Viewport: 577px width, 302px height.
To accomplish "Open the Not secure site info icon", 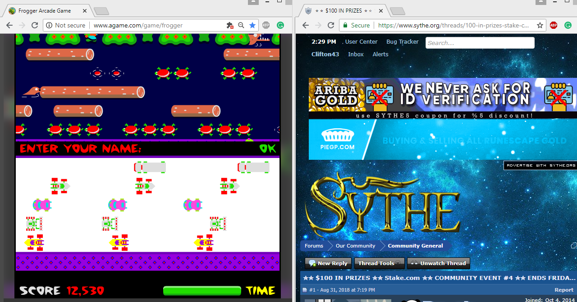I will tap(49, 26).
